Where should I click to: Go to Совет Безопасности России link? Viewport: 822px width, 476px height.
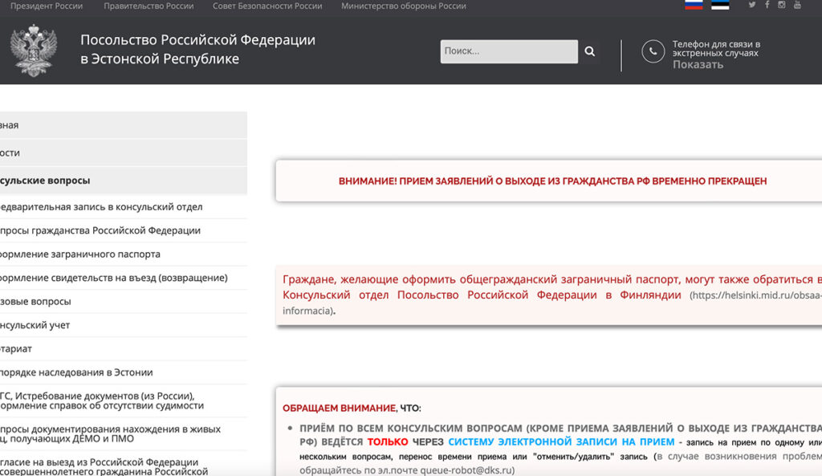point(267,6)
